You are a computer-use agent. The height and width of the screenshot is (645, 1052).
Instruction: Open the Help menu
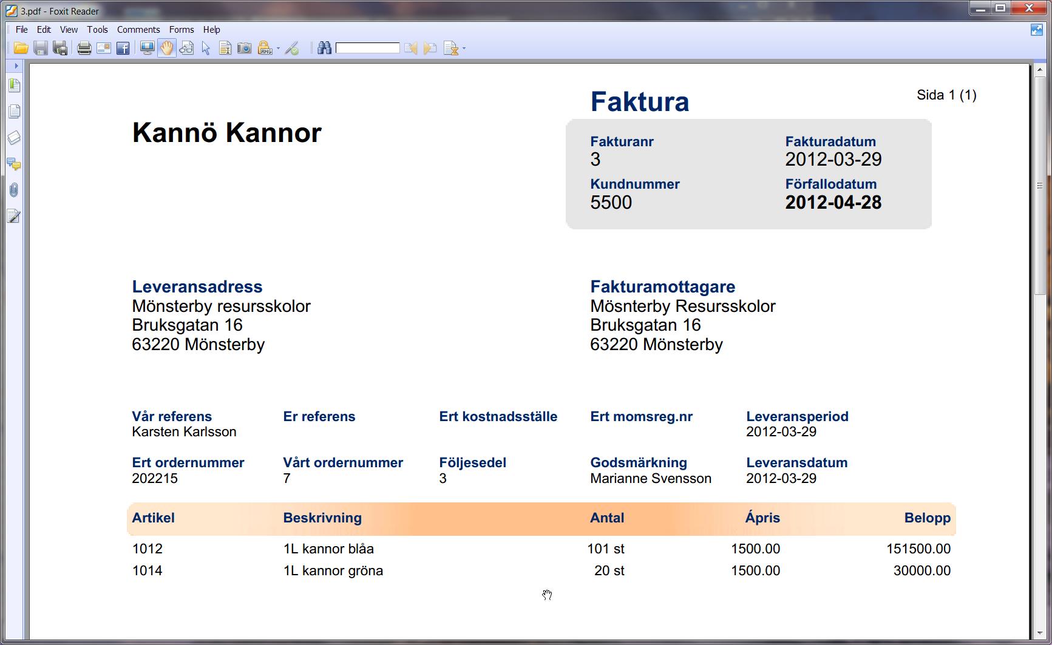[x=211, y=29]
